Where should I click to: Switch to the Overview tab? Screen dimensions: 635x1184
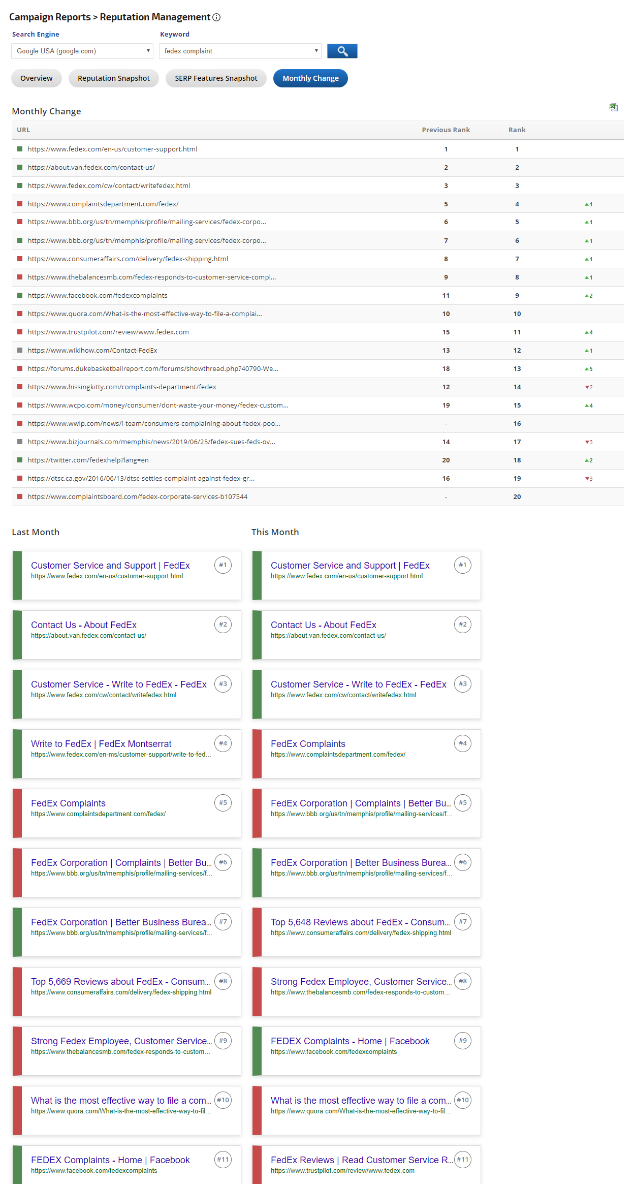(36, 78)
